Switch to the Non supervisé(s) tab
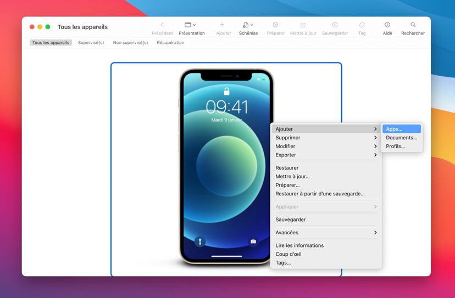Viewport: 455px width, 298px height. point(130,43)
